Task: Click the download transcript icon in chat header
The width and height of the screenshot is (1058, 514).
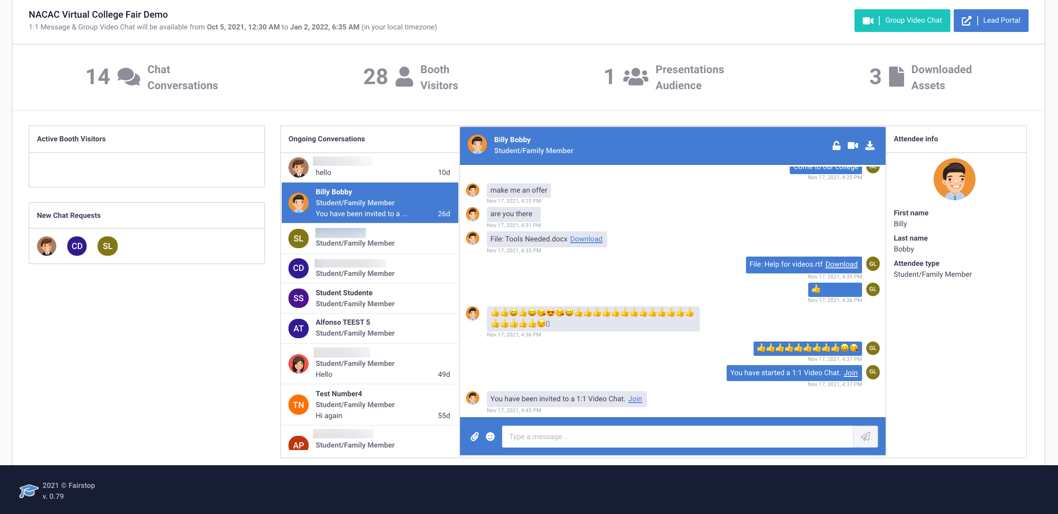Action: point(870,146)
